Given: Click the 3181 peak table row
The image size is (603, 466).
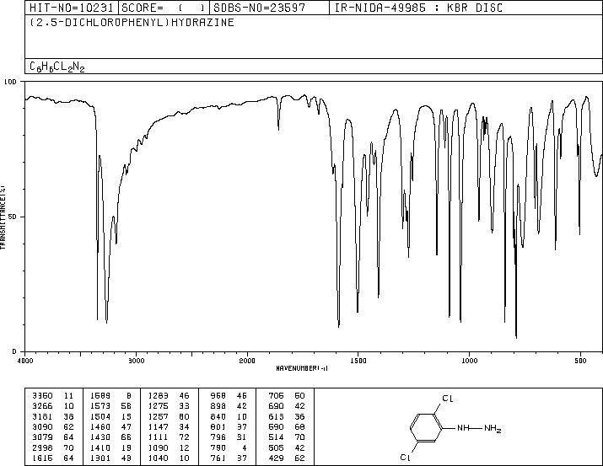Looking at the screenshot, I should [53, 416].
